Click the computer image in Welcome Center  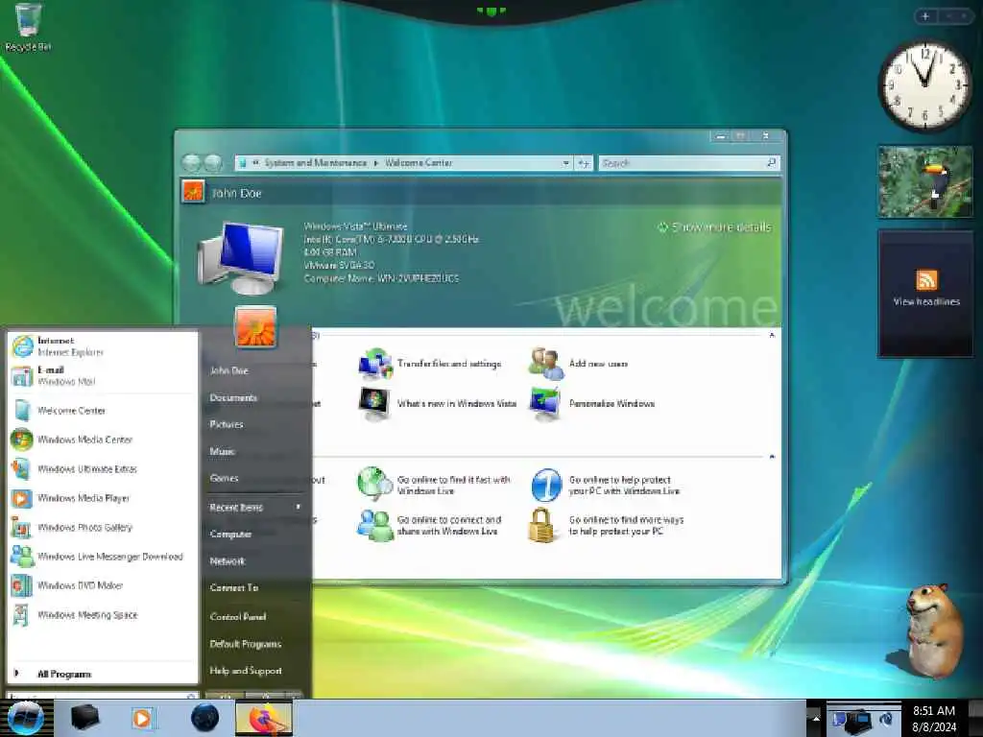[241, 257]
